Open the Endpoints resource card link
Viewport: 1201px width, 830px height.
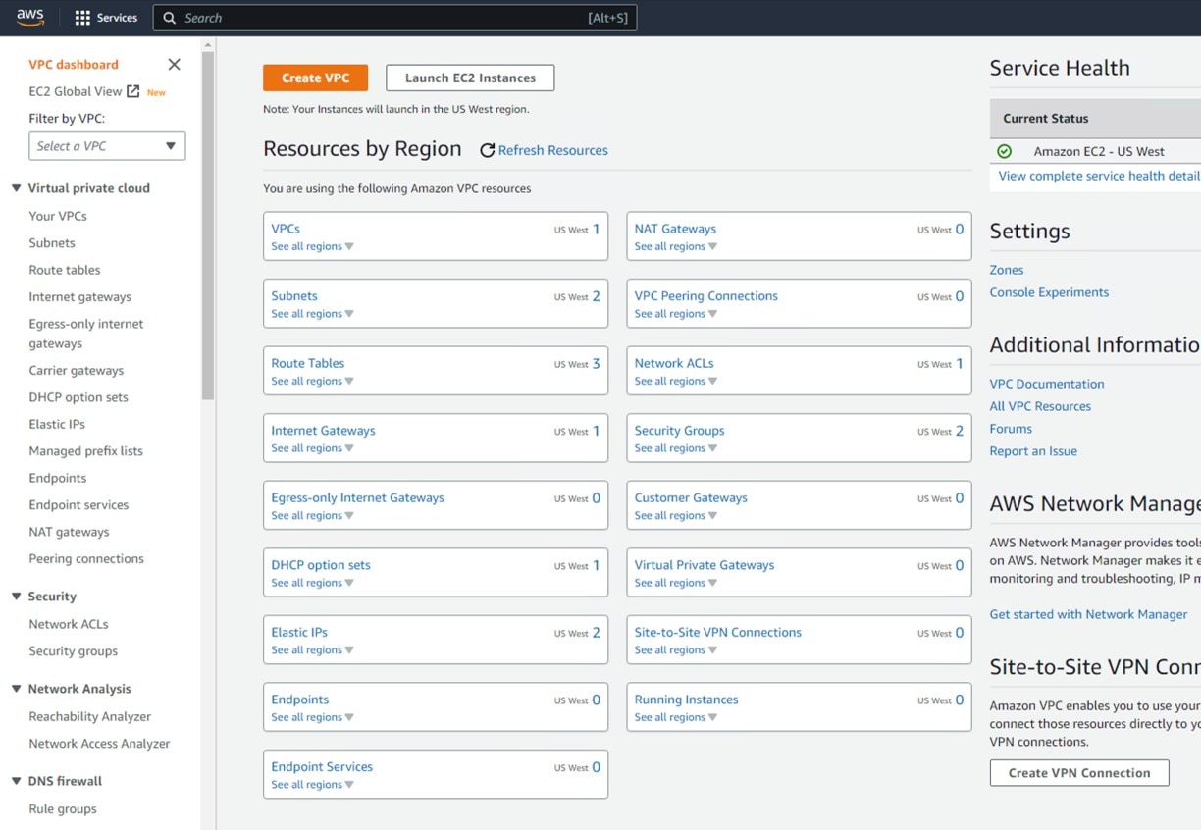[300, 700]
